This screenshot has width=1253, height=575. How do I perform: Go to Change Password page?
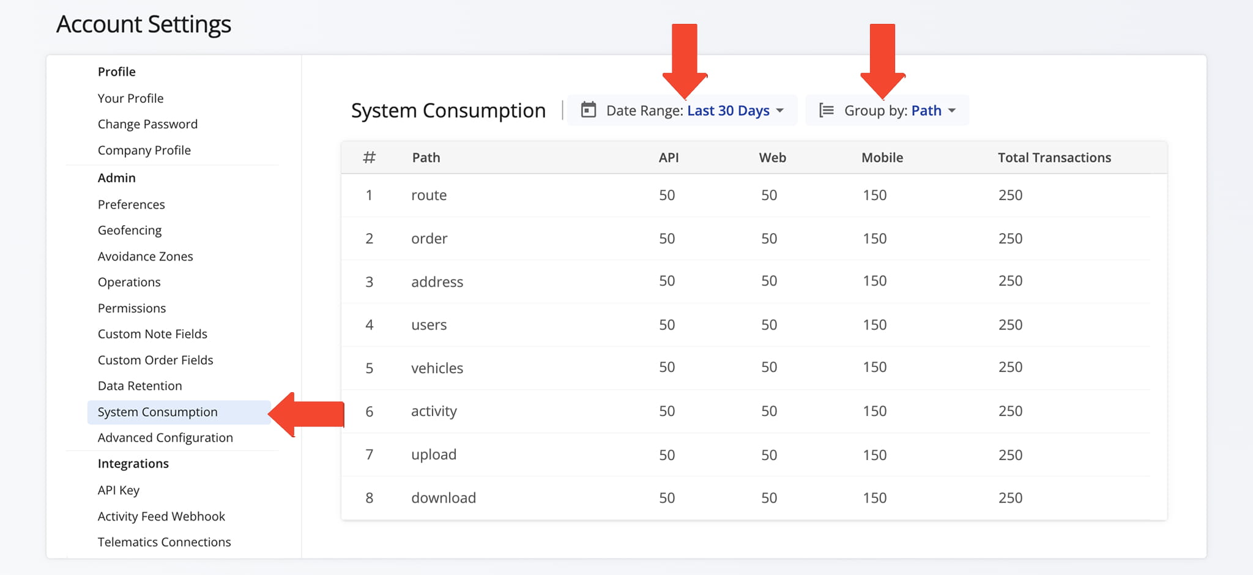147,124
